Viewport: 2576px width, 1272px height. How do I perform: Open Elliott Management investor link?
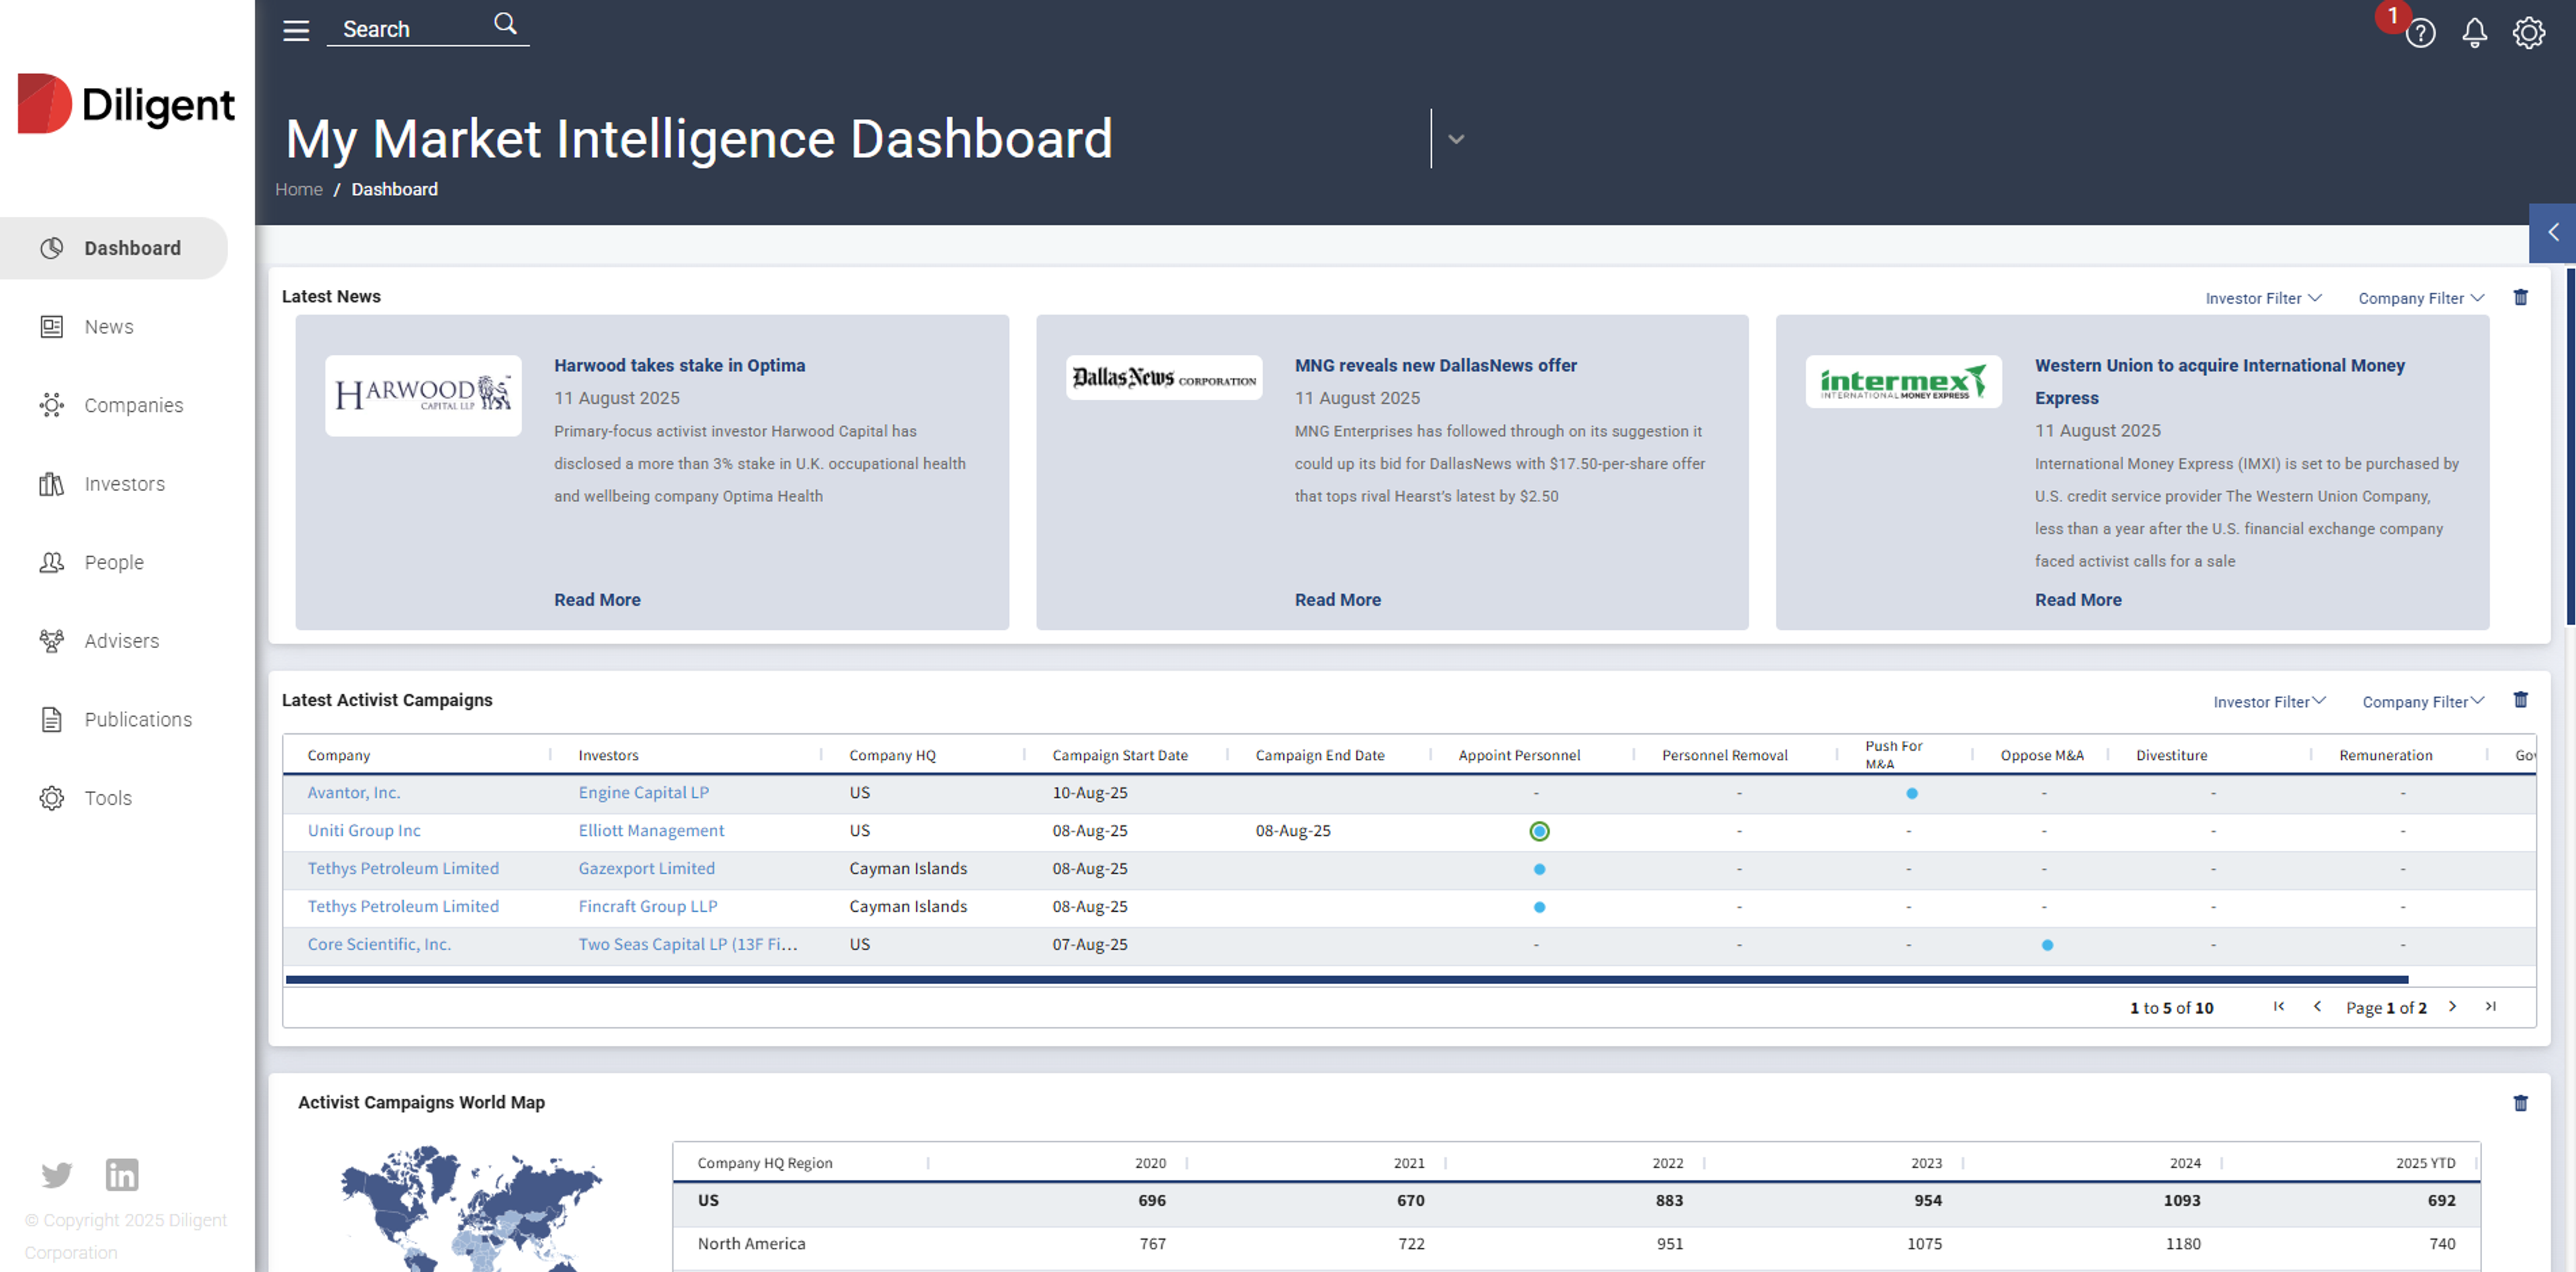pyautogui.click(x=651, y=830)
